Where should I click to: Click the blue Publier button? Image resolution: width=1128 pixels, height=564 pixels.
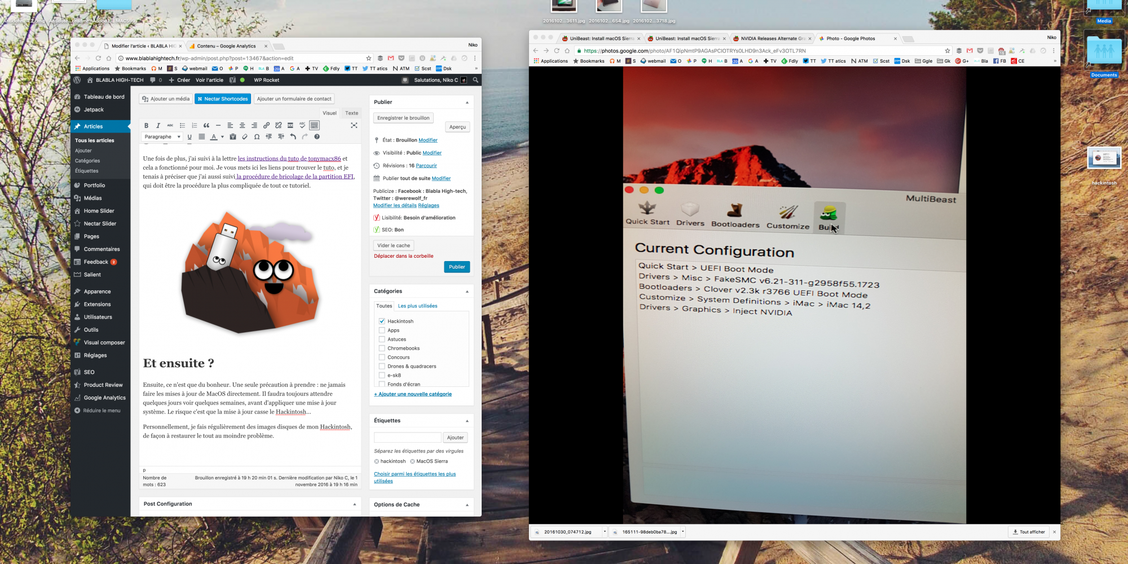point(457,267)
